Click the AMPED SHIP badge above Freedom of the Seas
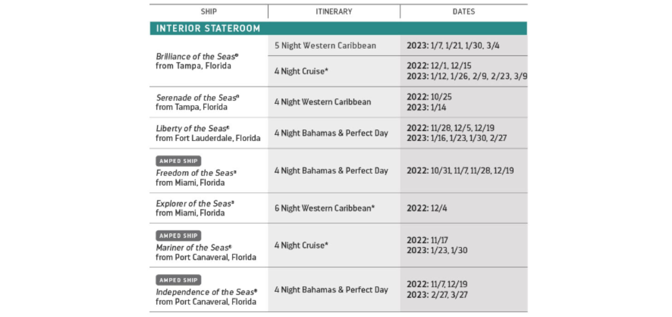672x317 pixels. point(178,161)
